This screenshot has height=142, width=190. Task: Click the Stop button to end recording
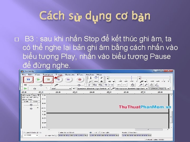(x=49, y=79)
